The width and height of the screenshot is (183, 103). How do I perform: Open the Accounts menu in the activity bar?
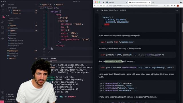[x=3, y=92]
